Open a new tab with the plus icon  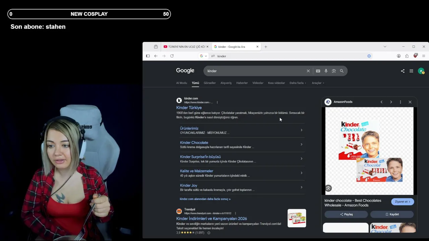[x=266, y=47]
